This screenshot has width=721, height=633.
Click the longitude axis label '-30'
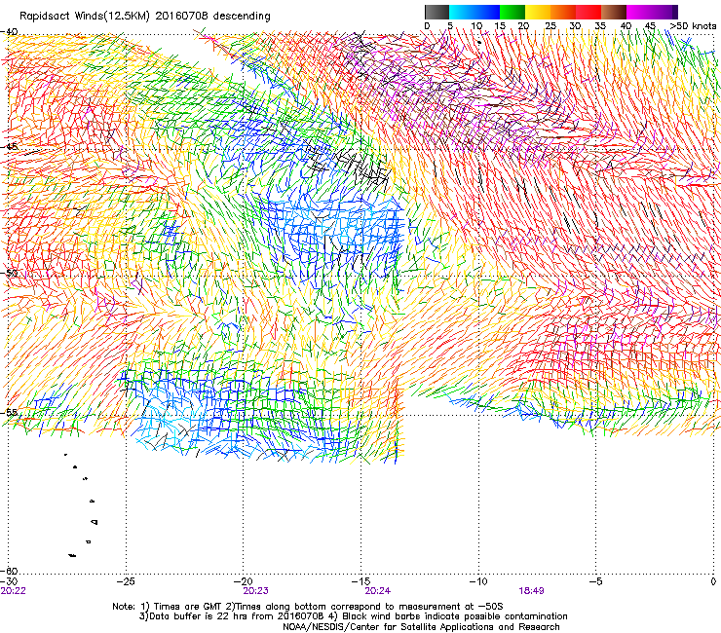[x=9, y=581]
